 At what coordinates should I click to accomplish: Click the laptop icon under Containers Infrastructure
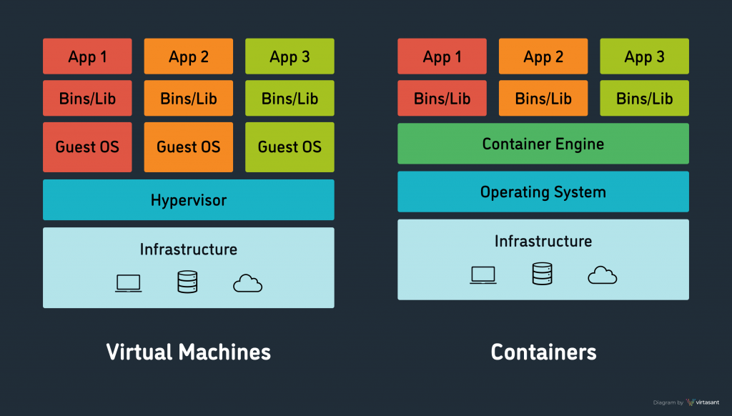coord(483,274)
